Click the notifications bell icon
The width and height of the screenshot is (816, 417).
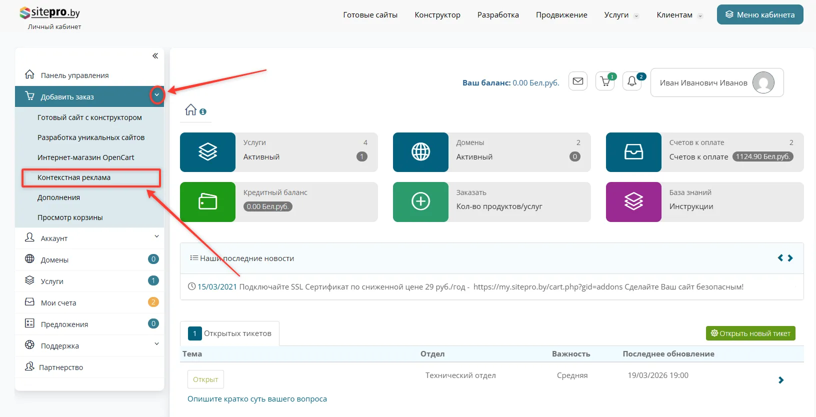(632, 81)
